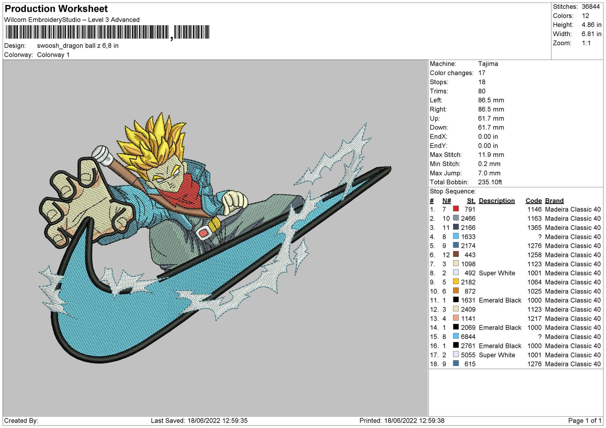Click the St. stitch count column header
Image resolution: width=606 pixels, height=428 pixels.
pyautogui.click(x=471, y=201)
